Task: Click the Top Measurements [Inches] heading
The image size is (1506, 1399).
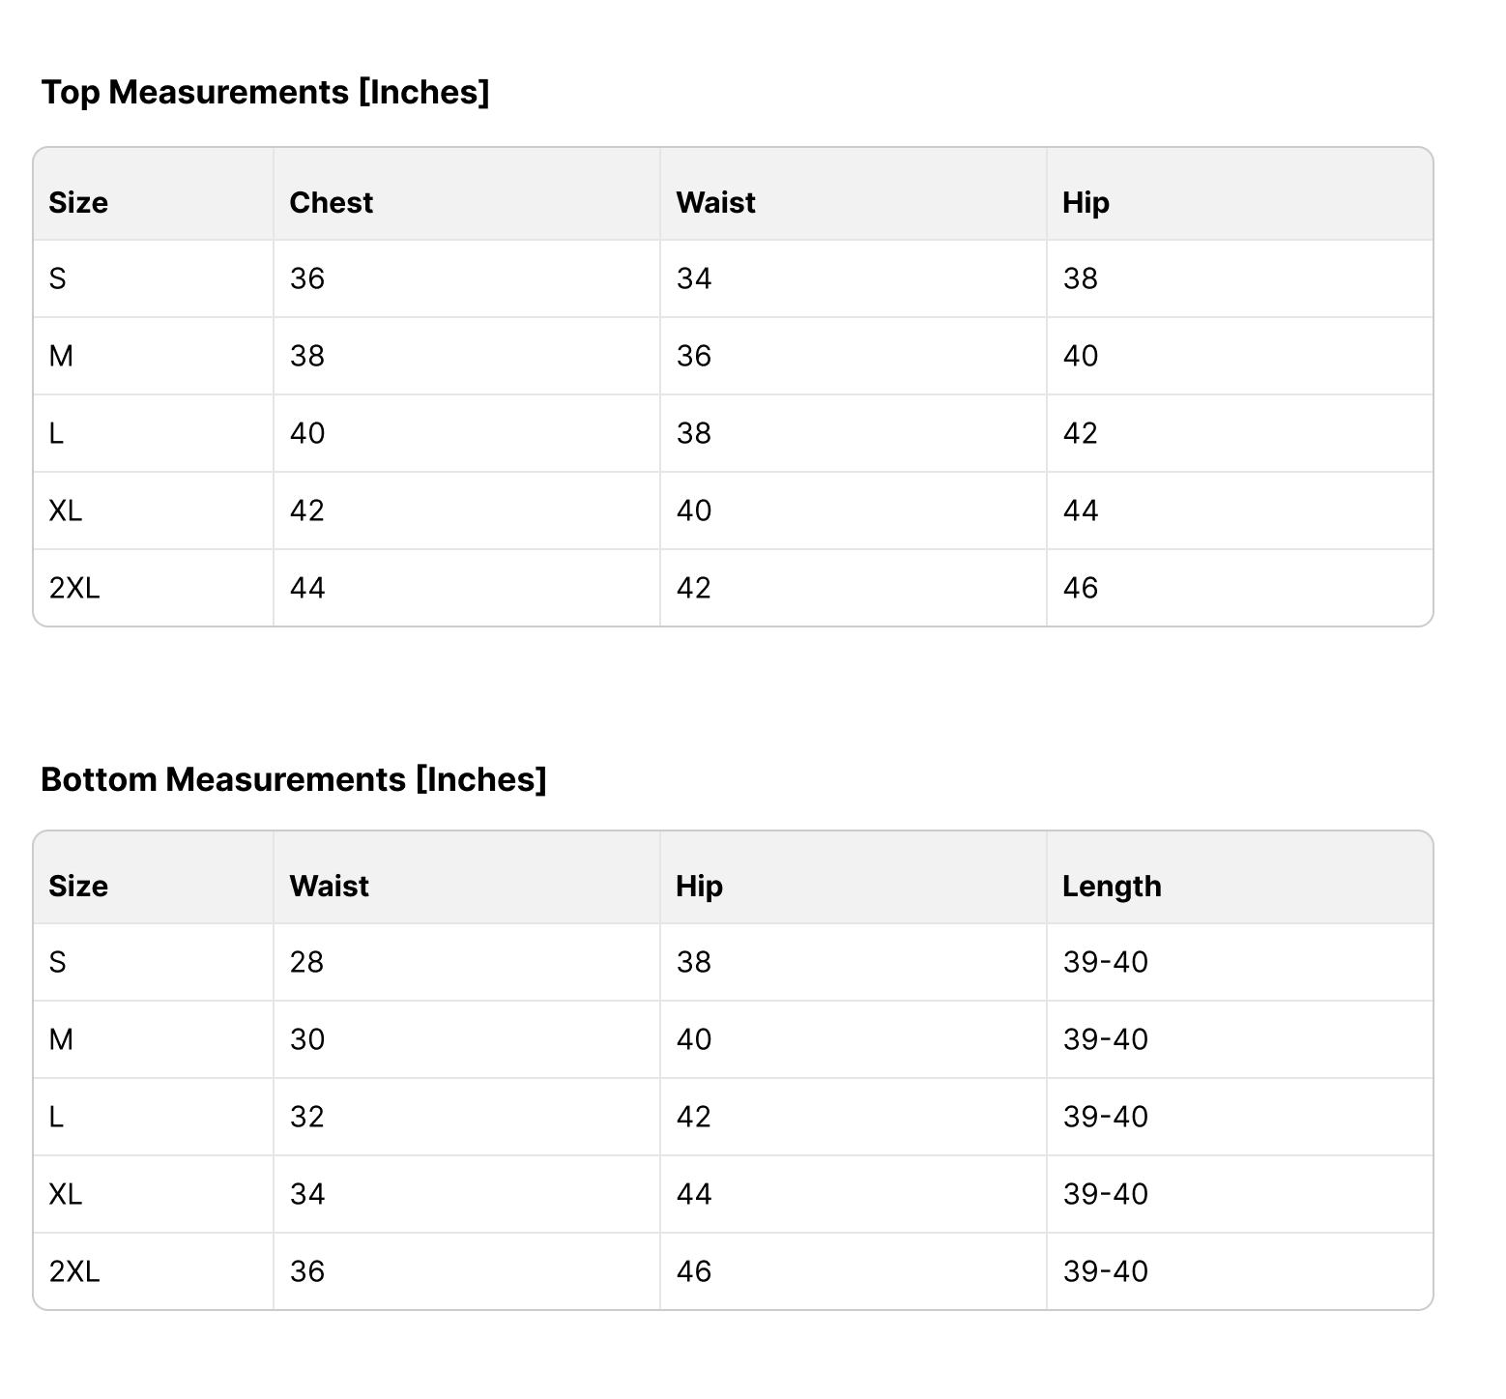Action: coord(265,93)
